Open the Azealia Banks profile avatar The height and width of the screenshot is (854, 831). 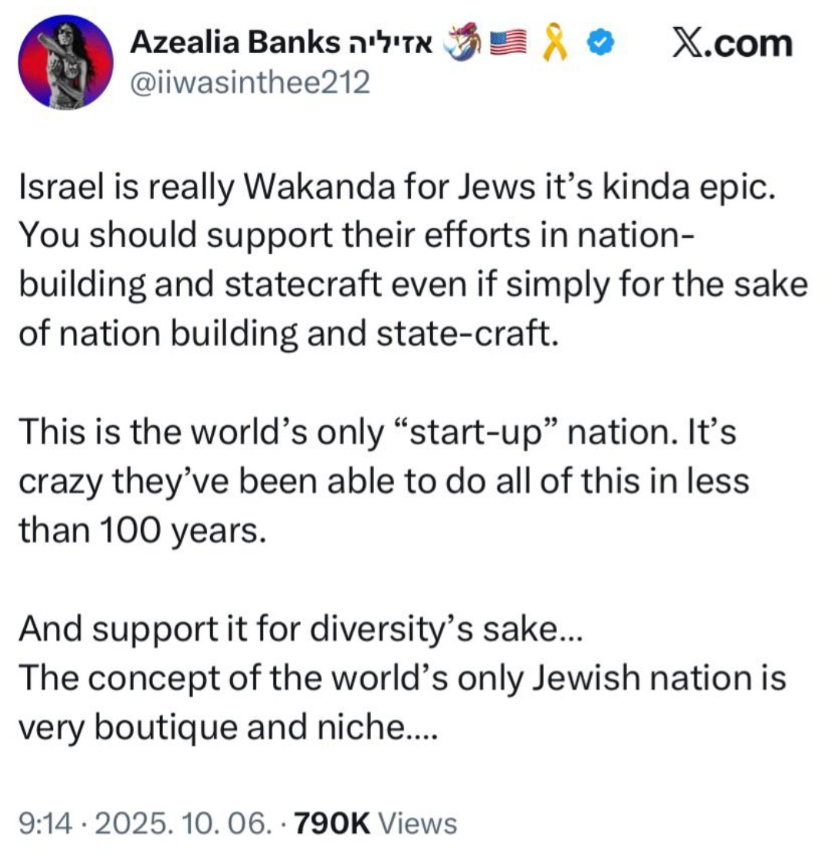65,62
